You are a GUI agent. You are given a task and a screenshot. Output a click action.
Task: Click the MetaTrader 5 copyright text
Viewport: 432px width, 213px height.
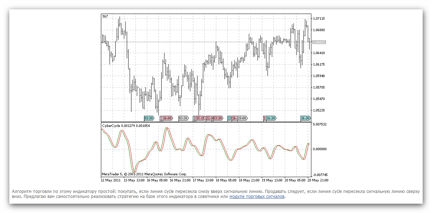(x=144, y=174)
